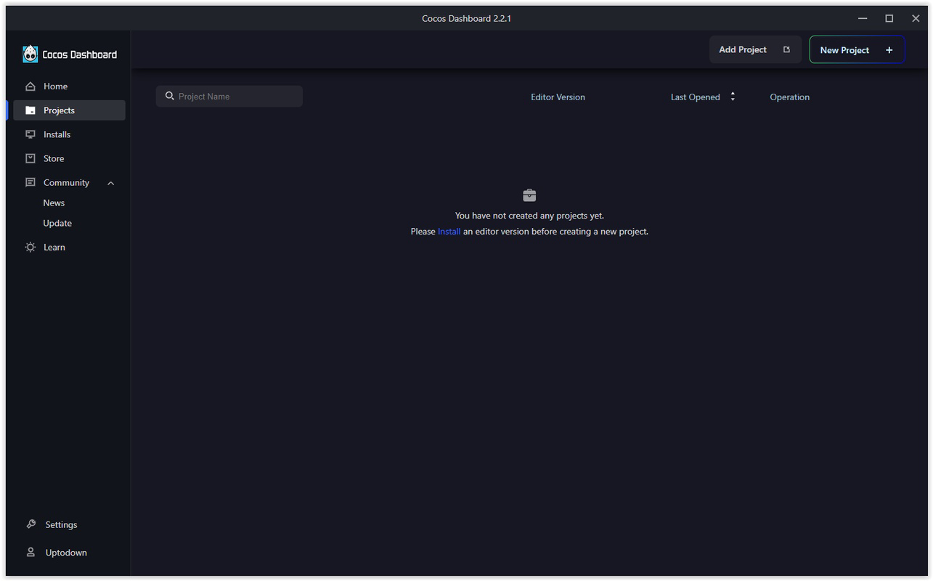Select Projects in the sidebar

click(69, 110)
